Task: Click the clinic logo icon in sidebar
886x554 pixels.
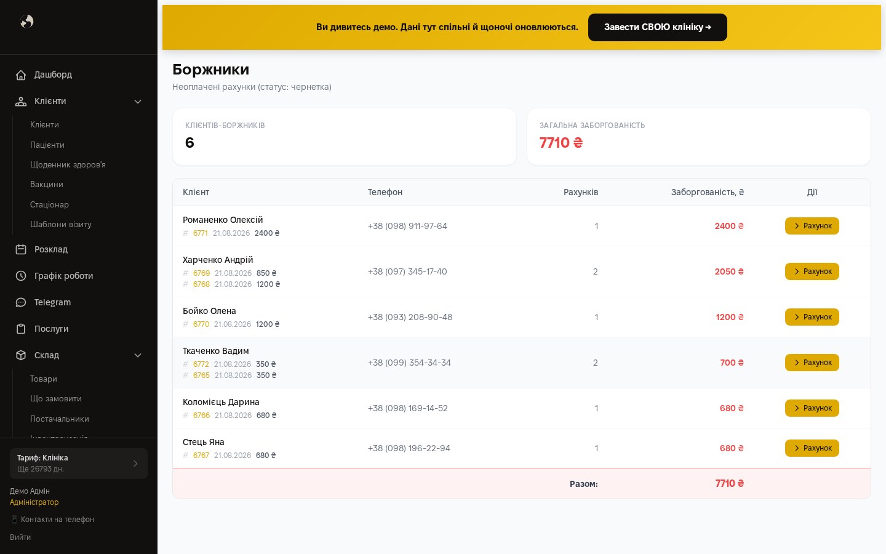Action: tap(27, 22)
